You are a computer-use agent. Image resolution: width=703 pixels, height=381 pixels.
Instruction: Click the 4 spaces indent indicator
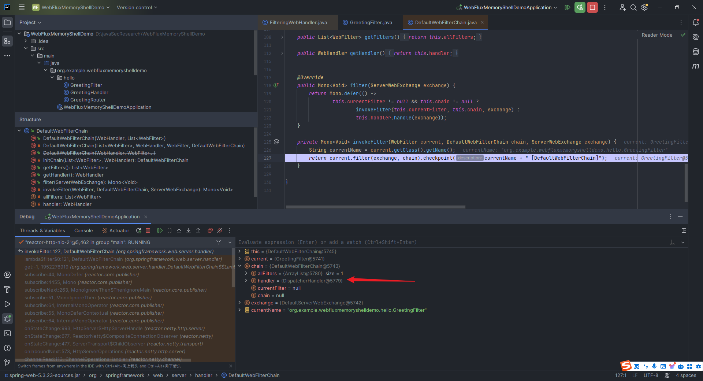pos(686,375)
